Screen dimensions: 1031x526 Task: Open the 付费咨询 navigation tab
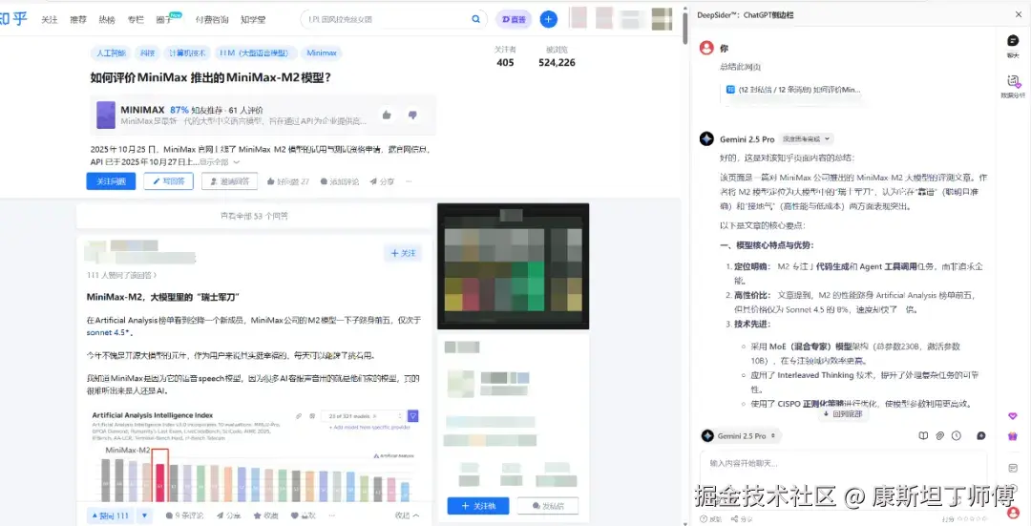coord(212,20)
